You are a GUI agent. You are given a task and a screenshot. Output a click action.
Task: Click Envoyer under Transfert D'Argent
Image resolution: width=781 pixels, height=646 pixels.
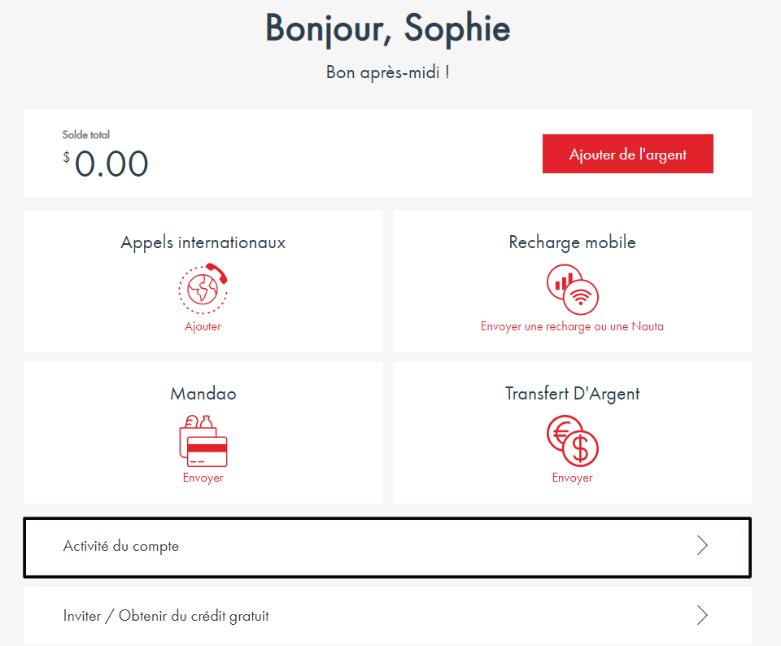pos(572,478)
